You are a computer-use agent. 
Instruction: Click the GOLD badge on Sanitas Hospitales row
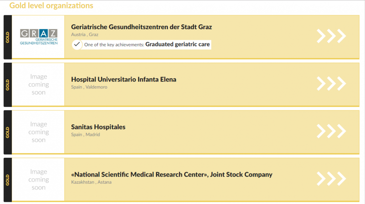[x=8, y=132]
